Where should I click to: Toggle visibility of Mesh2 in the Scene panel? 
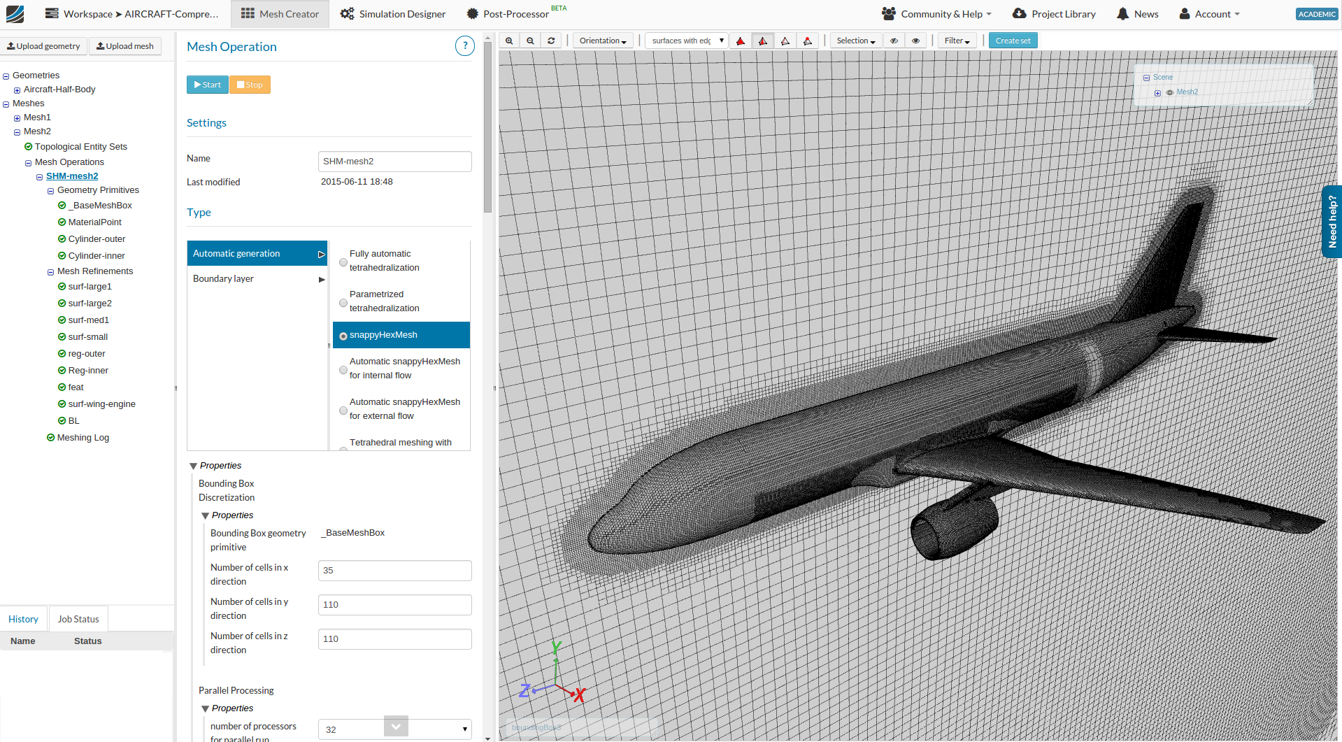[x=1170, y=92]
